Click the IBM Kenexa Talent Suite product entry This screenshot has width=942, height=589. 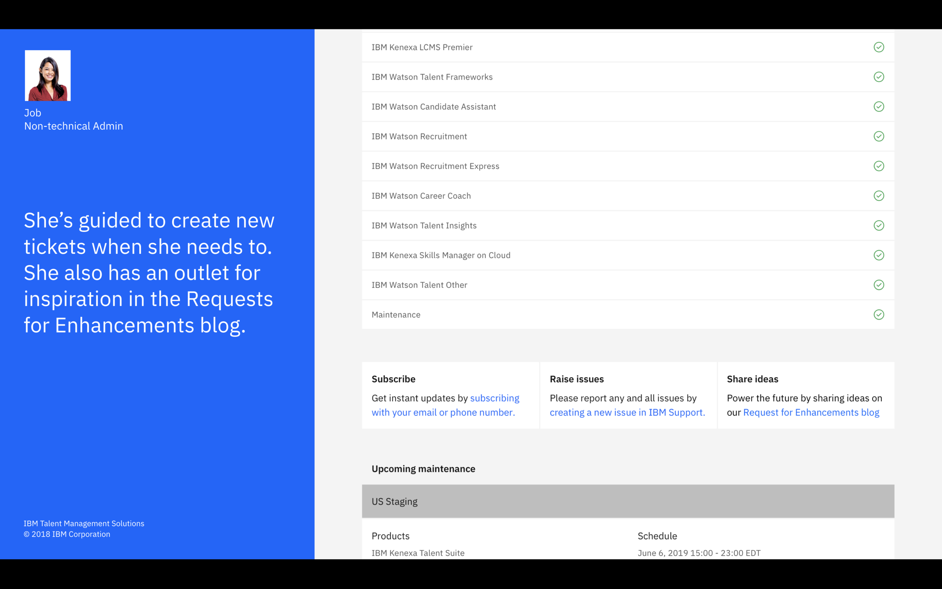(x=418, y=553)
